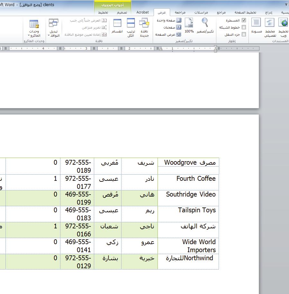Enable Navigation Pane checkbox (جزء التنقل)
The image size is (289, 294).
click(244, 34)
